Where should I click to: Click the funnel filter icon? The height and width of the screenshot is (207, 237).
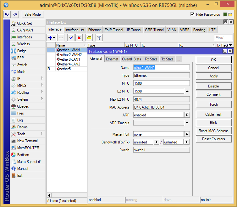coord(99,38)
